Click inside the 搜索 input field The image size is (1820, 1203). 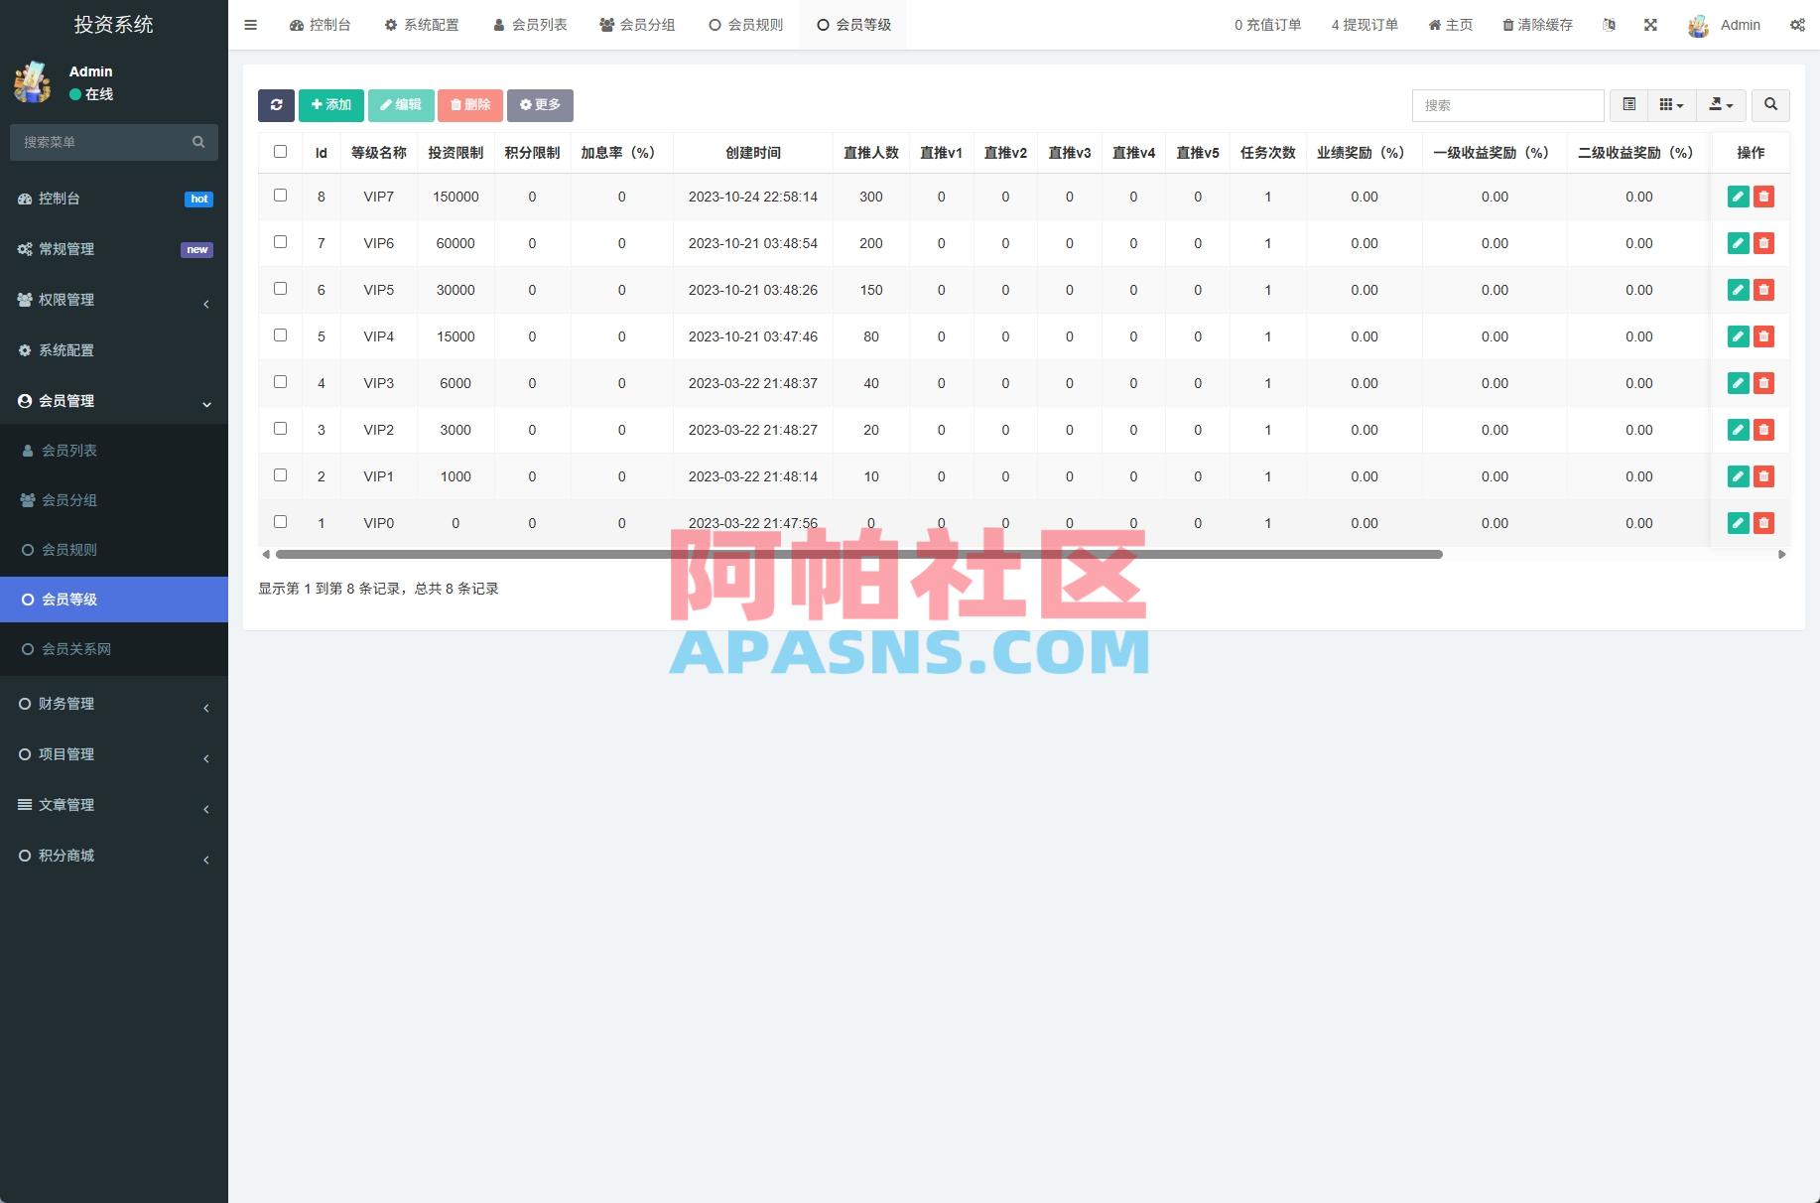coord(1507,105)
